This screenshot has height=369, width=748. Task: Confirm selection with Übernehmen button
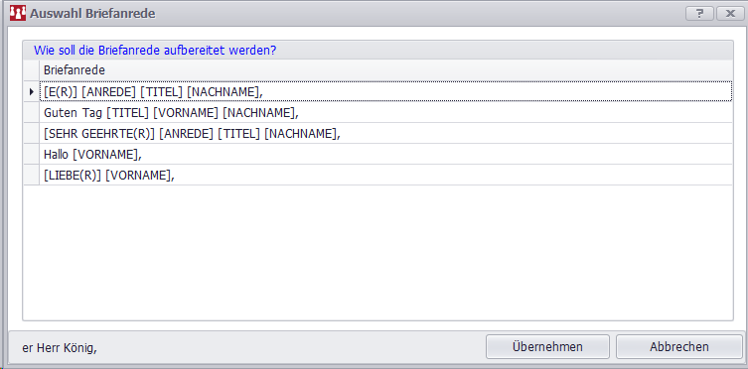point(547,346)
